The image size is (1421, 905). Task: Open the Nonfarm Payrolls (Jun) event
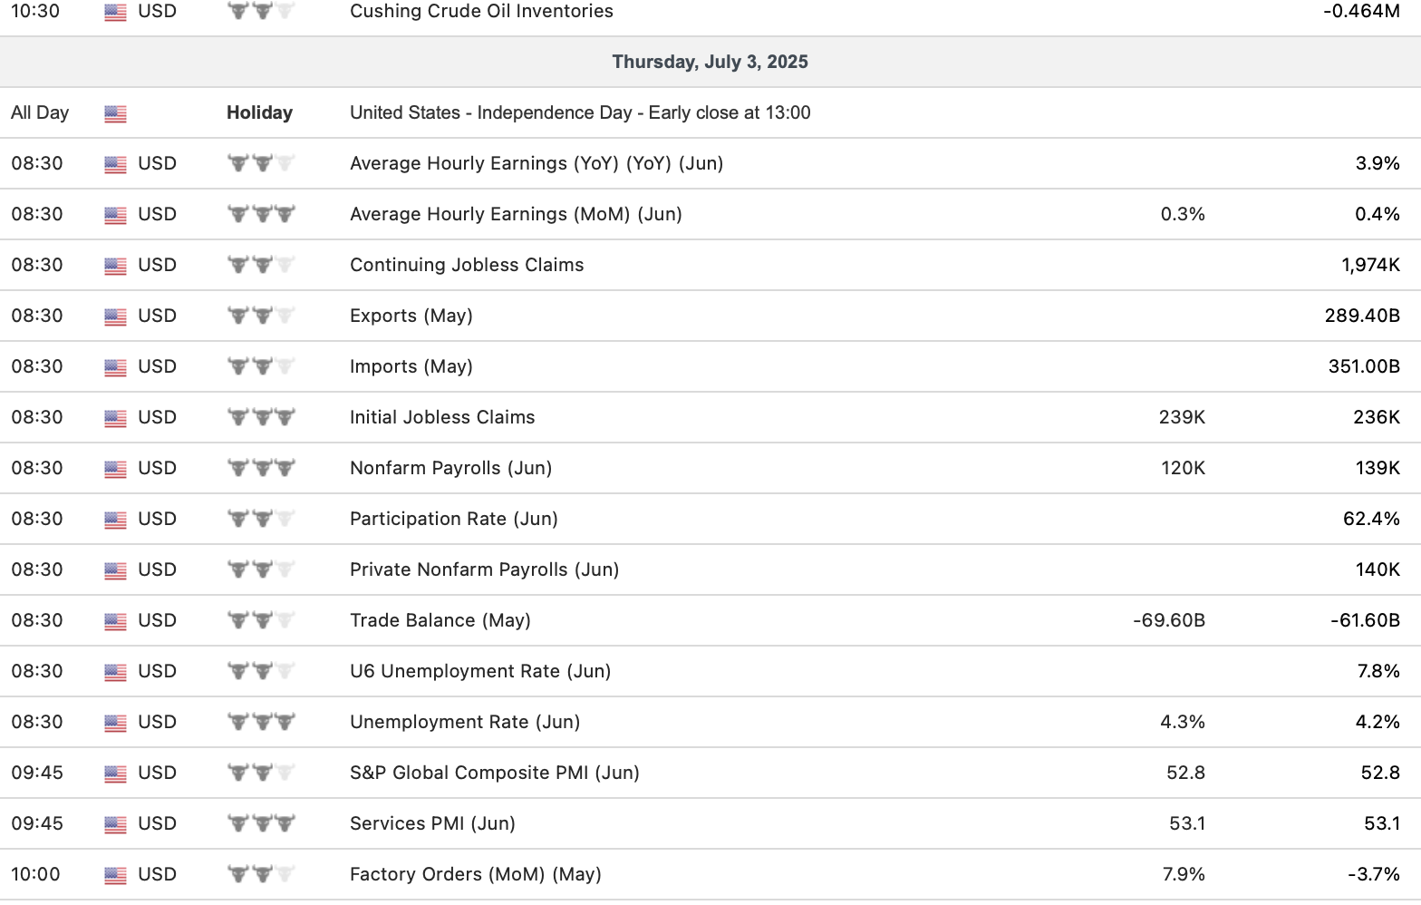click(450, 468)
